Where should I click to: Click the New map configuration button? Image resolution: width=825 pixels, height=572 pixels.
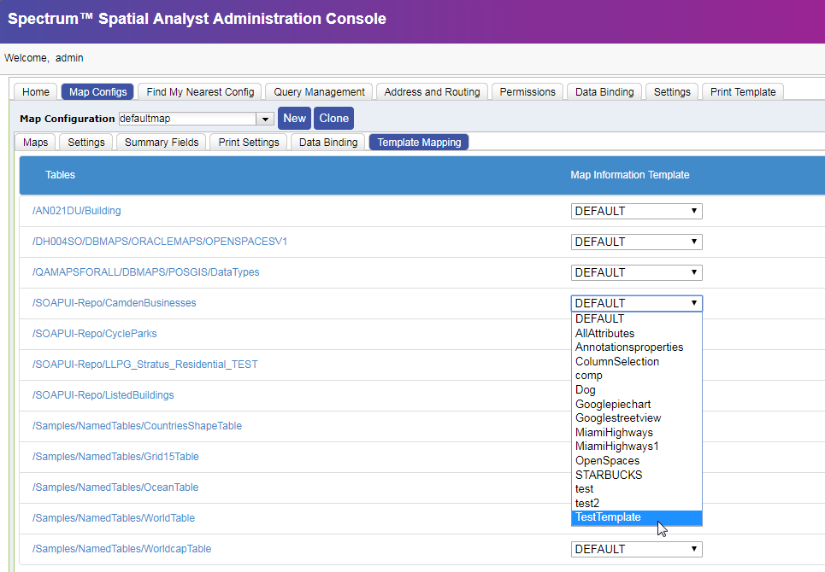(294, 119)
